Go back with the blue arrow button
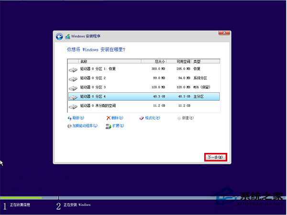Viewport: 287px width, 215px height. coord(59,37)
